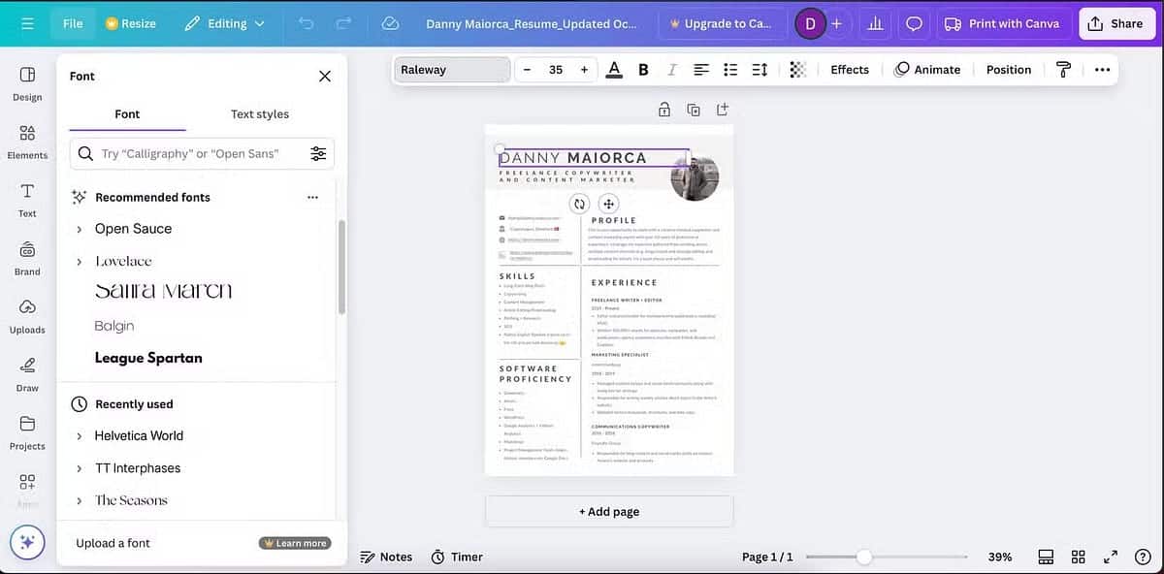Image resolution: width=1164 pixels, height=574 pixels.
Task: Click the text color icon
Action: pos(613,70)
